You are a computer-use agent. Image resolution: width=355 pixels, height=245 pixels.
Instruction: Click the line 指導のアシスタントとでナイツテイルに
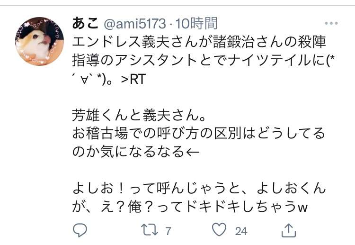pos(204,61)
